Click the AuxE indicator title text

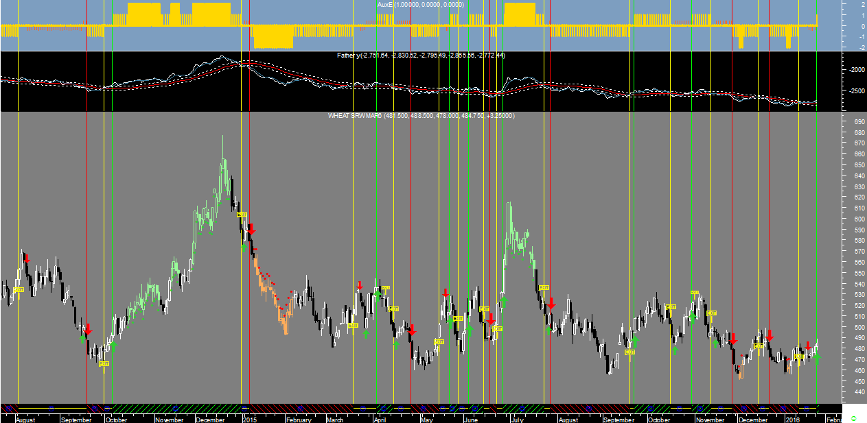(x=421, y=5)
